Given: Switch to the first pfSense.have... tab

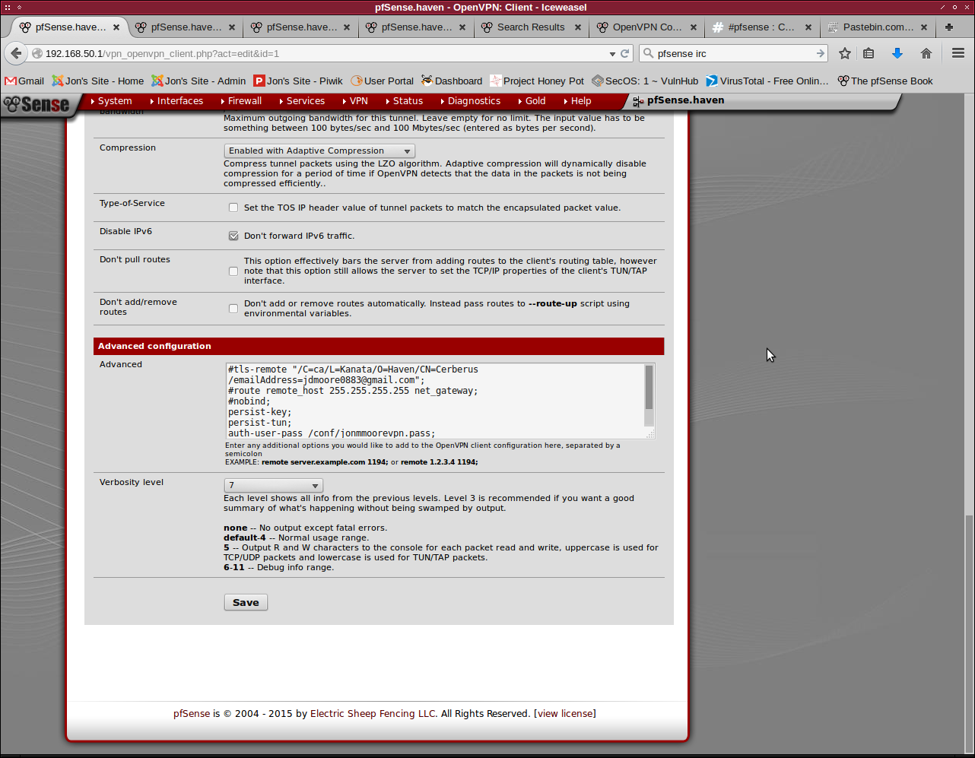Looking at the screenshot, I should 70,27.
